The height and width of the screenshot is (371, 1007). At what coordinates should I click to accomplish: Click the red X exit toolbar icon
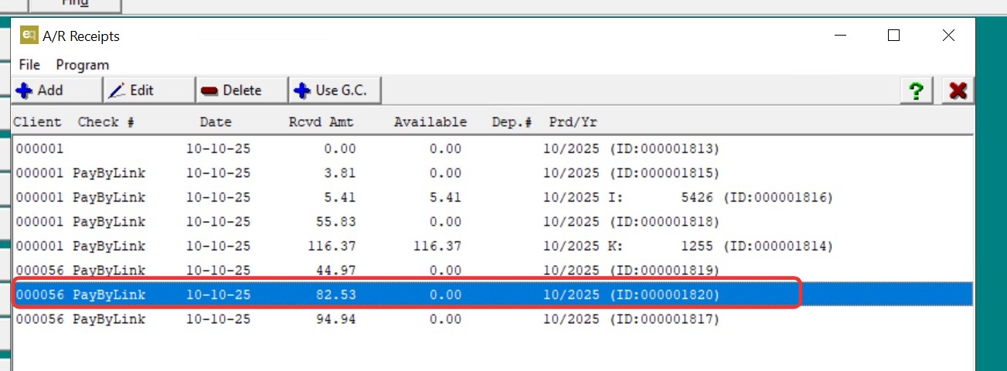(x=958, y=91)
